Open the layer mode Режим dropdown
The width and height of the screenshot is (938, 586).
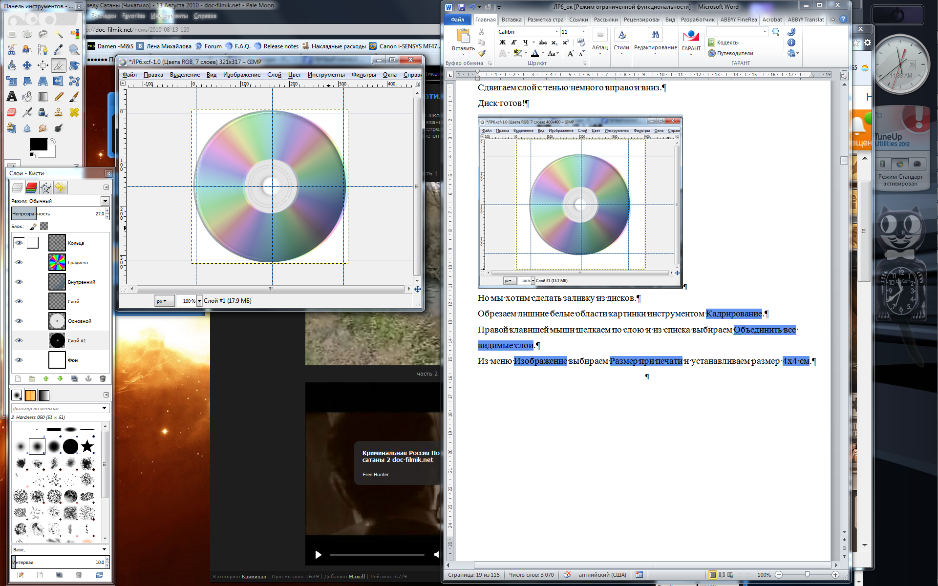click(105, 201)
